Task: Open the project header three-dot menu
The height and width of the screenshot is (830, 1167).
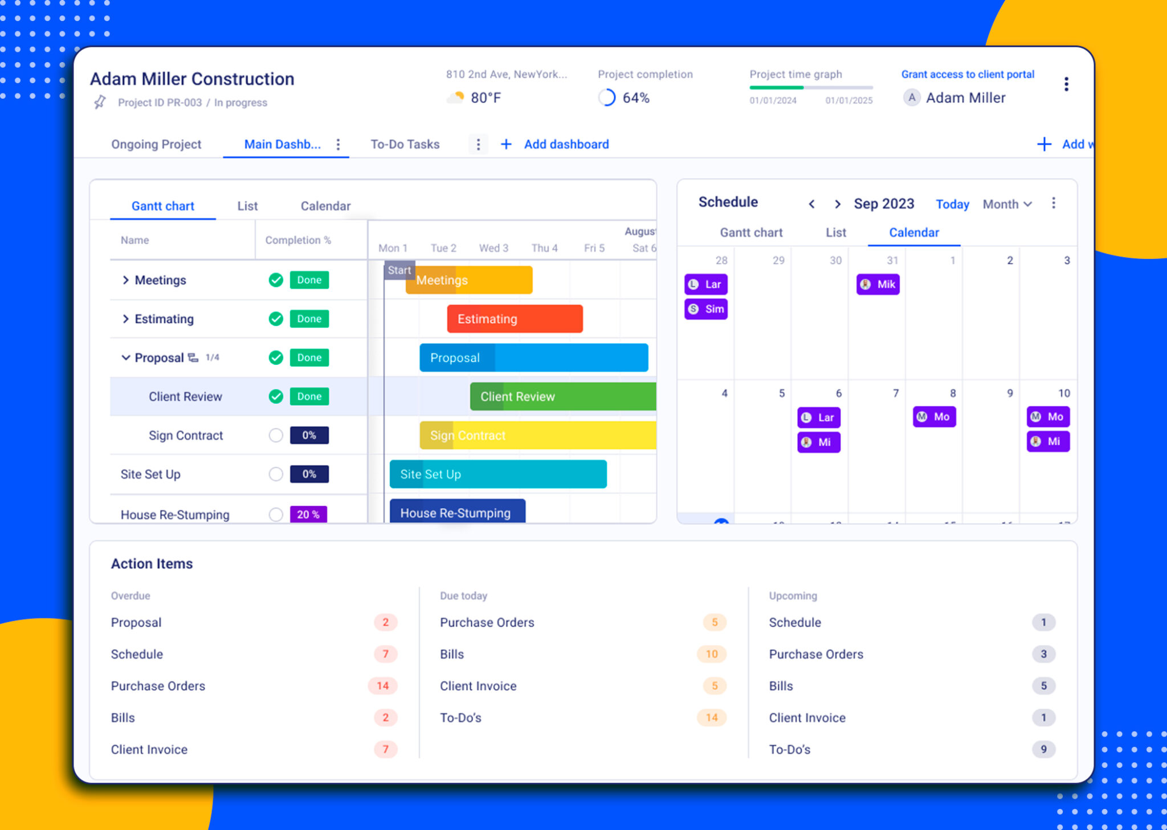Action: [x=1066, y=84]
